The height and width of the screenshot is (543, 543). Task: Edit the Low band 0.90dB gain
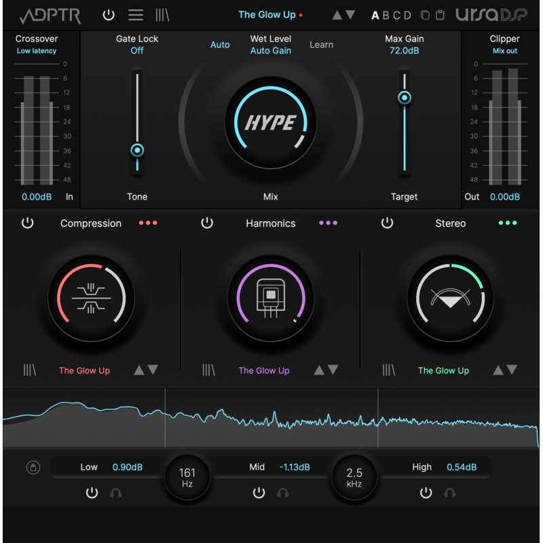point(128,467)
